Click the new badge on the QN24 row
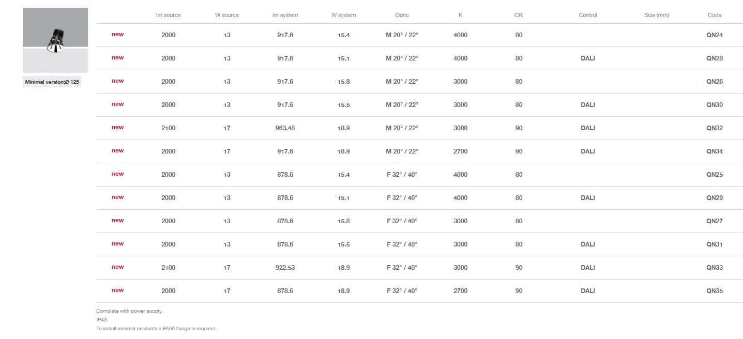Image resolution: width=743 pixels, height=339 pixels. (118, 35)
